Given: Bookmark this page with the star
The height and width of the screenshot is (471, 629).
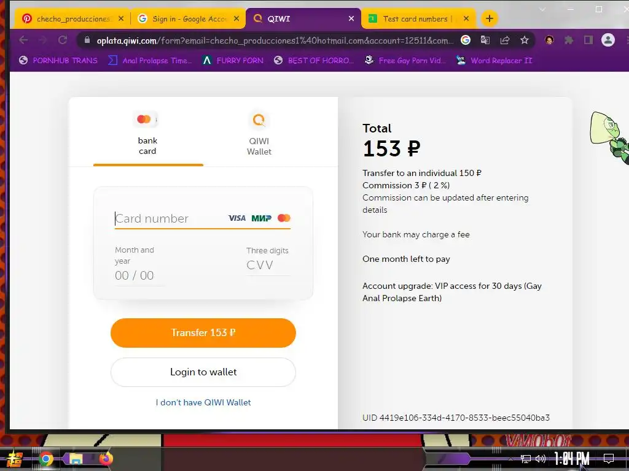Looking at the screenshot, I should pyautogui.click(x=525, y=40).
